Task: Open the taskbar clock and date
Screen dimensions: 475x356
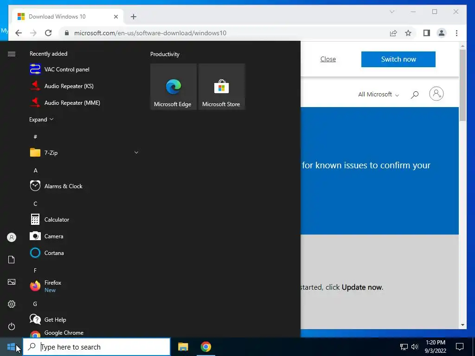Action: pyautogui.click(x=435, y=347)
